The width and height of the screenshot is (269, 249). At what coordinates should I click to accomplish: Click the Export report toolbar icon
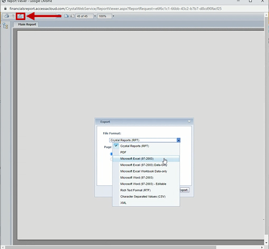20,16
